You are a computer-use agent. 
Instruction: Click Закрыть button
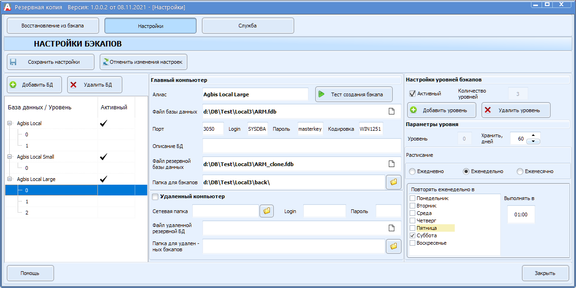tap(545, 273)
